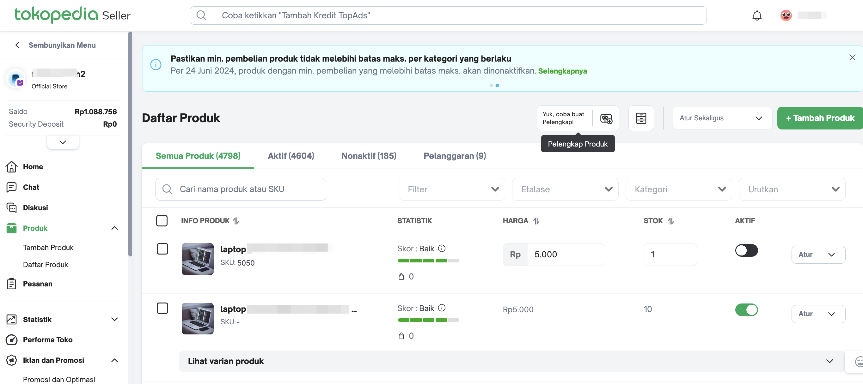Image resolution: width=863 pixels, height=384 pixels.
Task: Sort by Harga using the sort arrows
Action: tap(536, 221)
